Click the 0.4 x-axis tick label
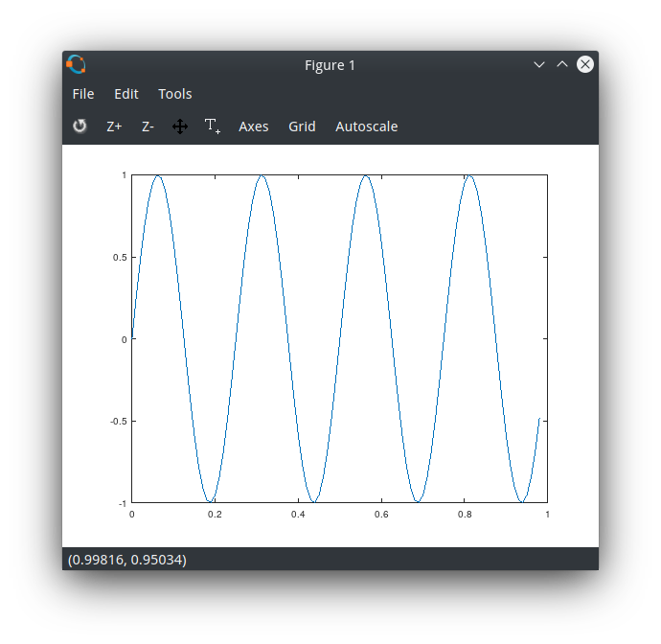The height and width of the screenshot is (644, 661). tap(298, 515)
